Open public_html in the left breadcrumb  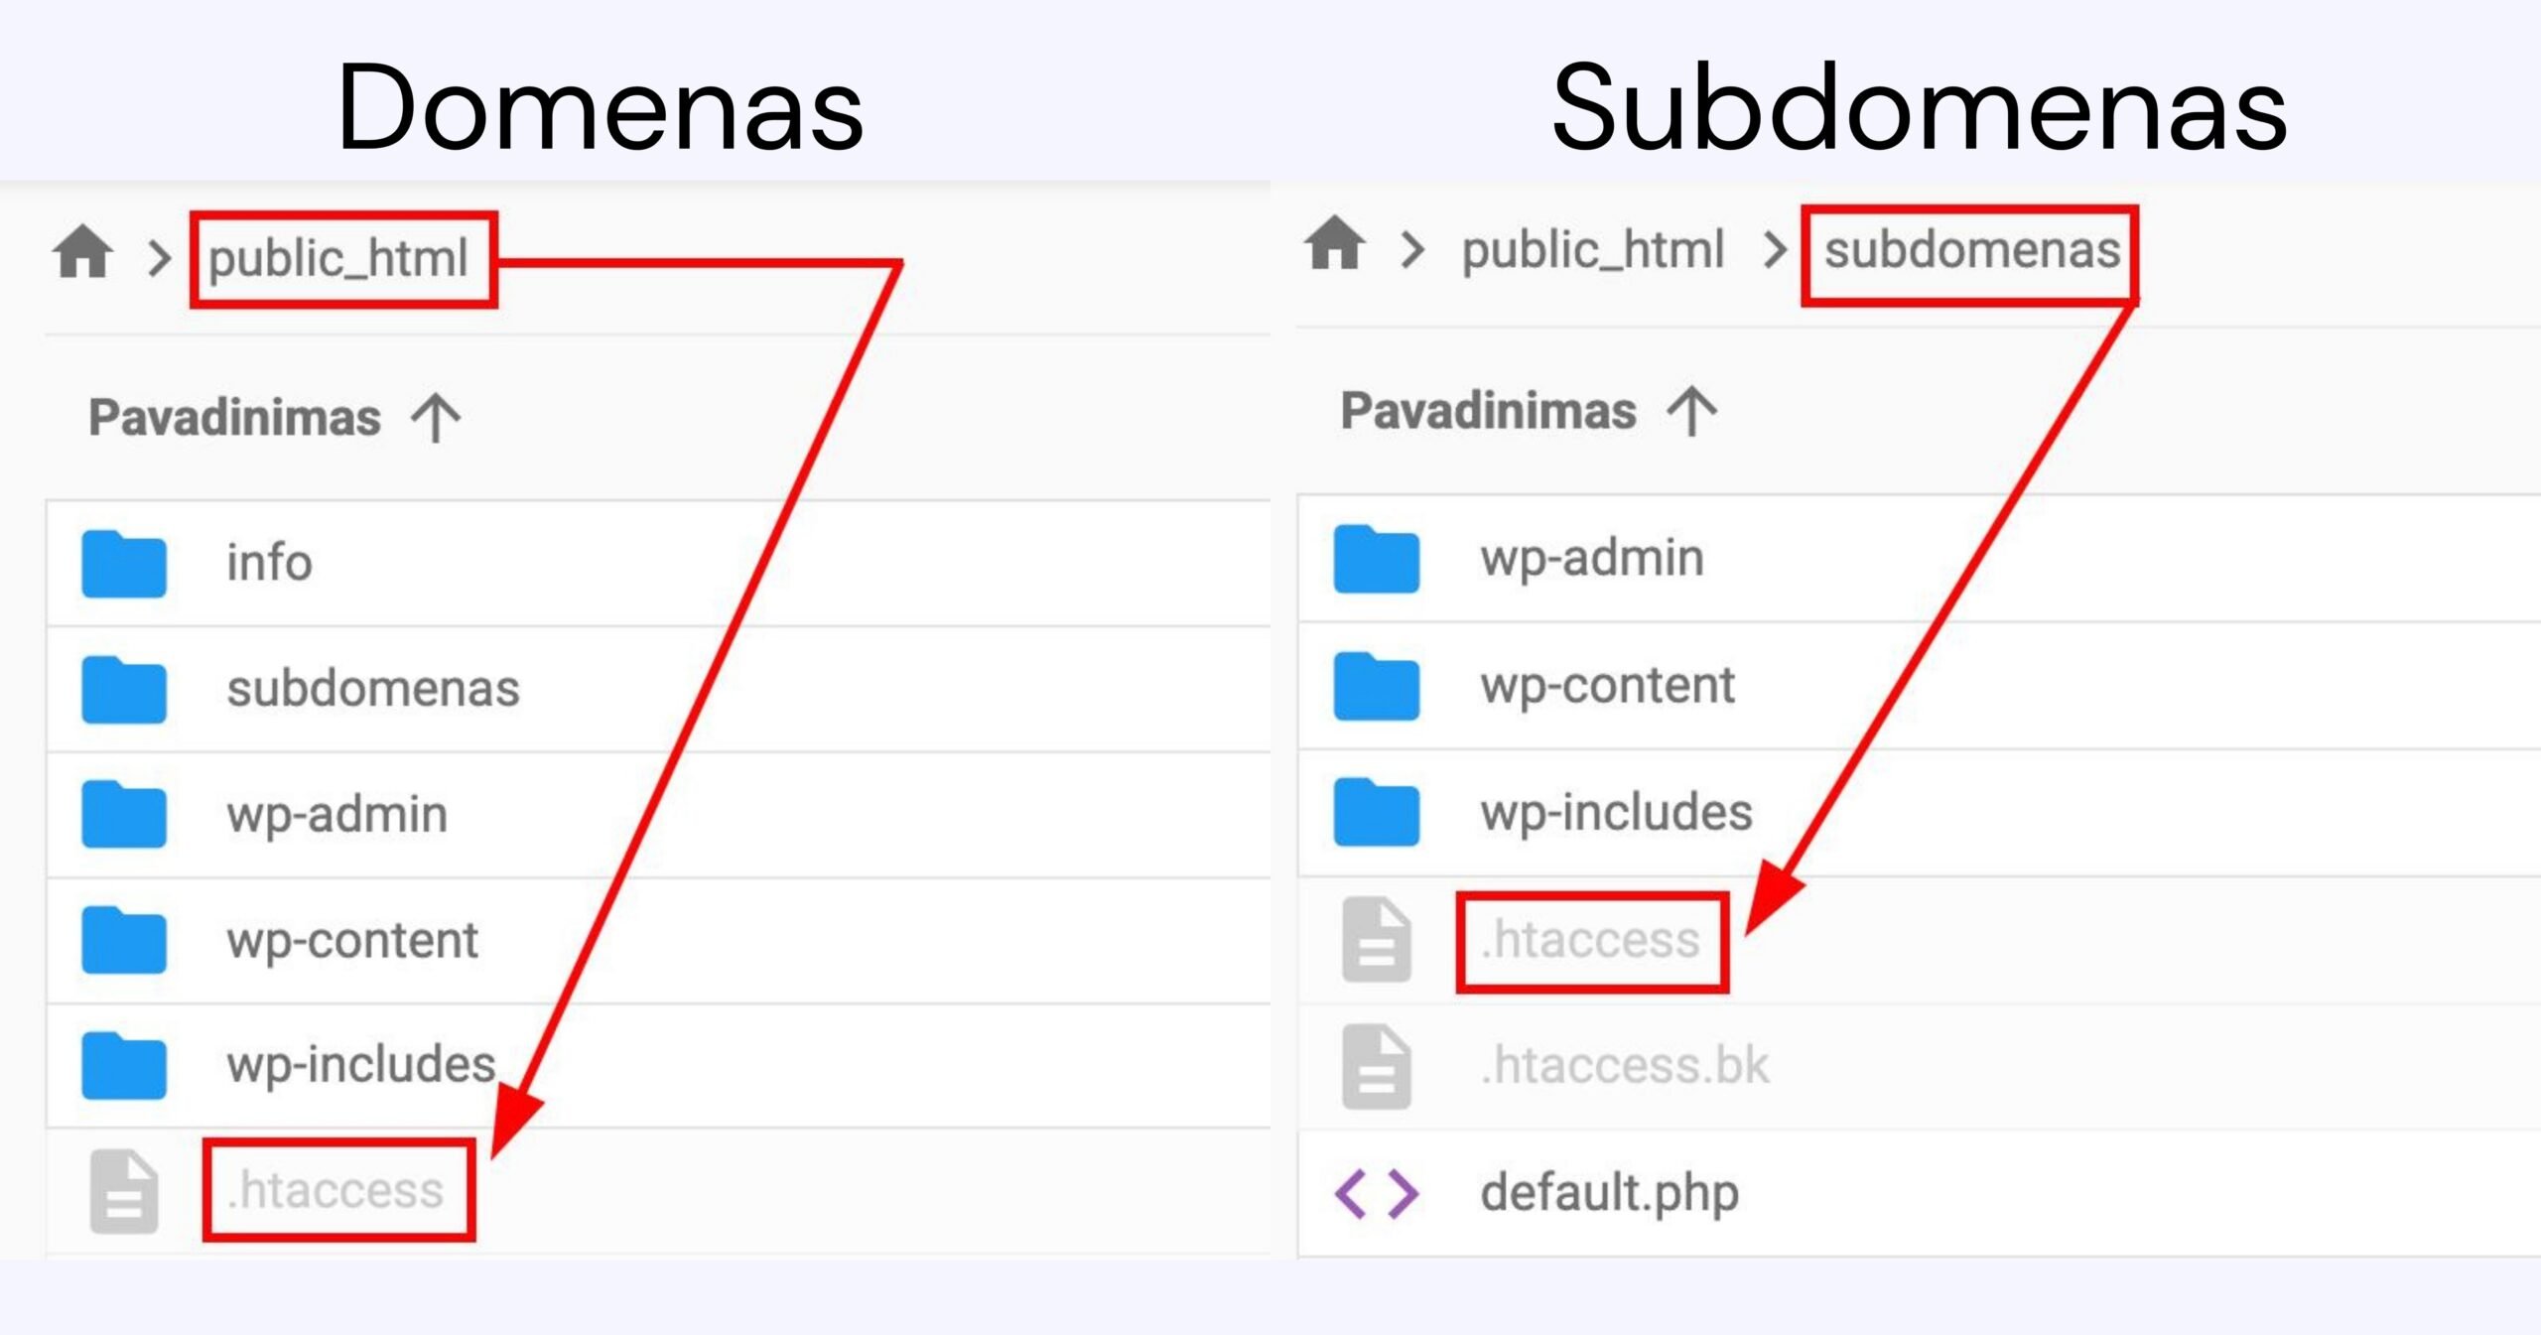coord(338,259)
